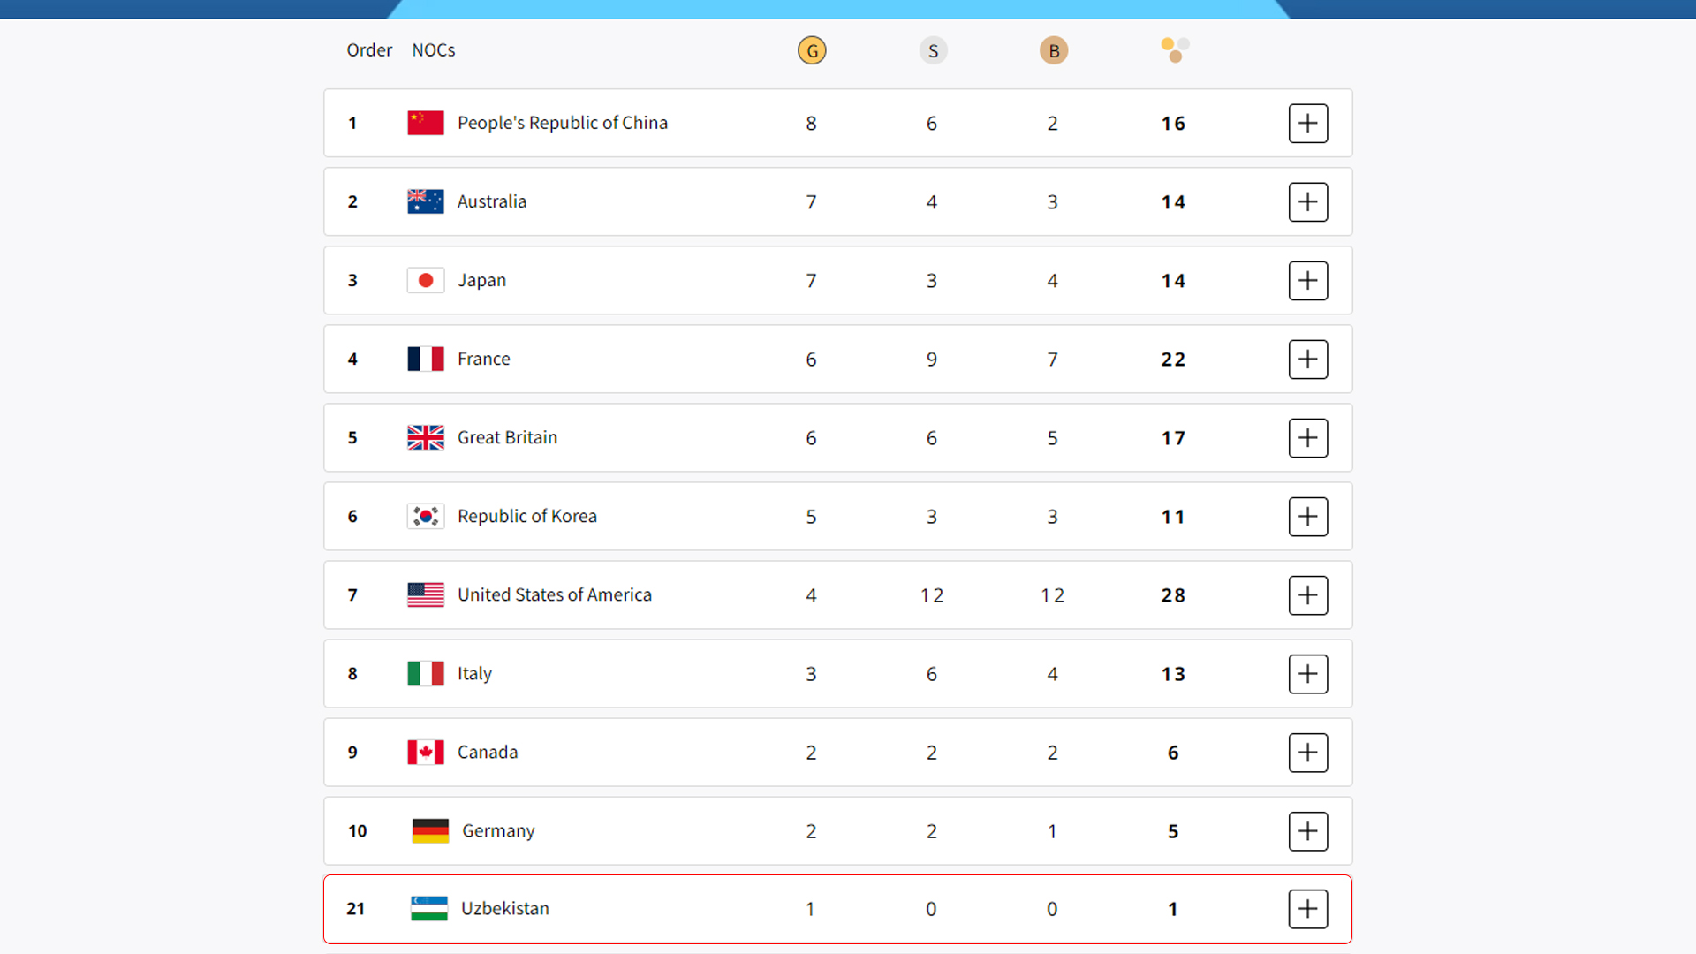Sort by silver medal icon
This screenshot has width=1696, height=954.
tap(933, 50)
